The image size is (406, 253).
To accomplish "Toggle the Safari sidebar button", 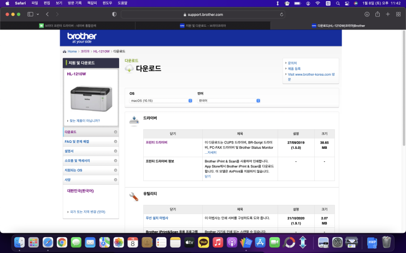I will tap(30, 14).
